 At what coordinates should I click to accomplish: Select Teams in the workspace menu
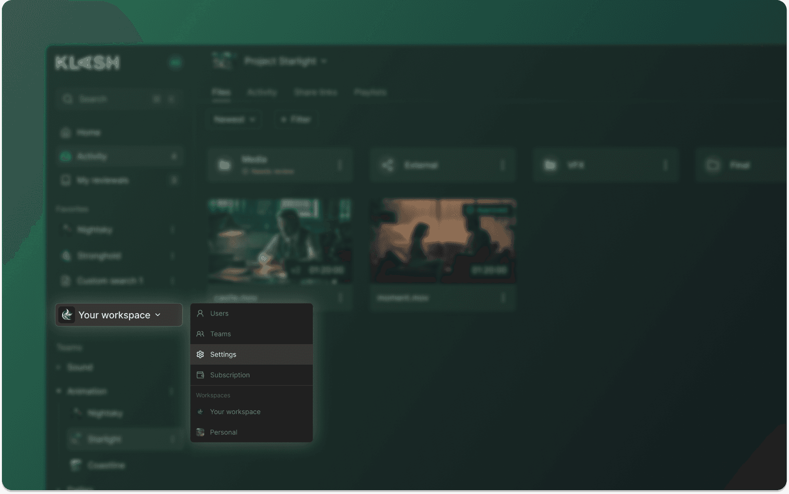pos(251,334)
